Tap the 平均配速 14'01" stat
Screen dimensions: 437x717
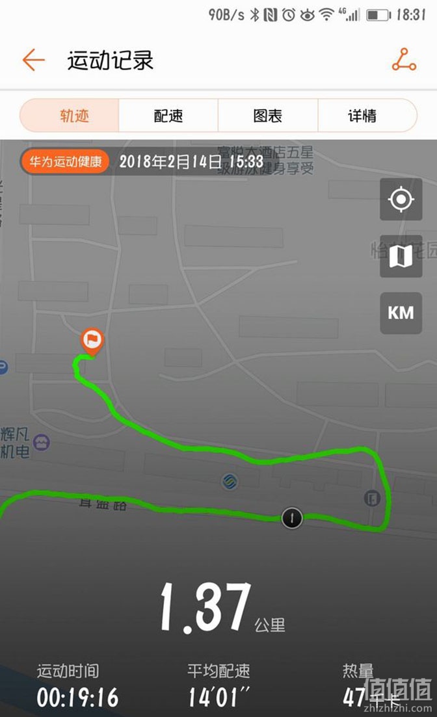point(219,685)
